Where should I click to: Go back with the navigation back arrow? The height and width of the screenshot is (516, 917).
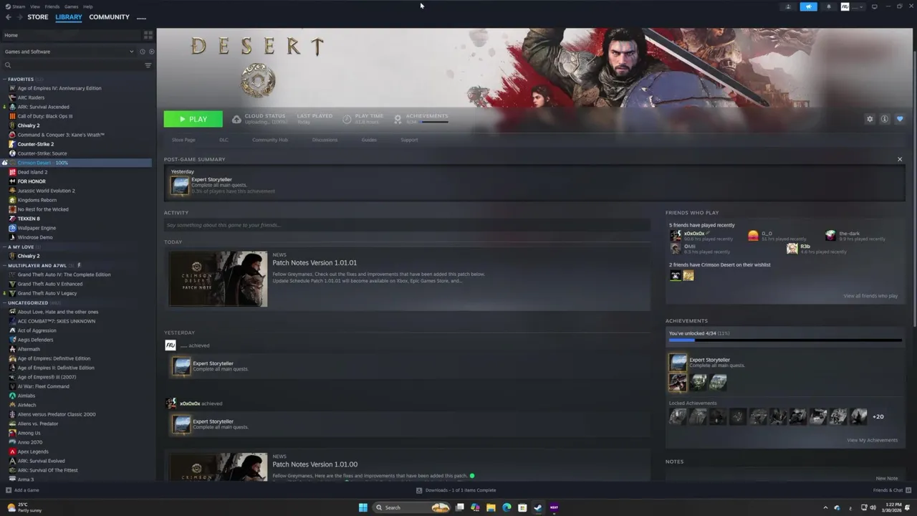tap(9, 17)
